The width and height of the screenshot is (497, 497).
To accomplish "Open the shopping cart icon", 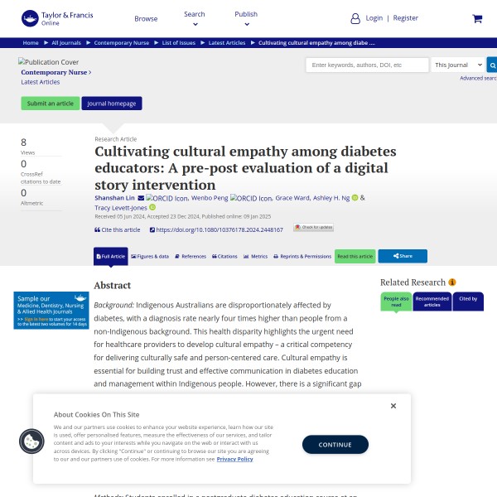I will (x=477, y=18).
